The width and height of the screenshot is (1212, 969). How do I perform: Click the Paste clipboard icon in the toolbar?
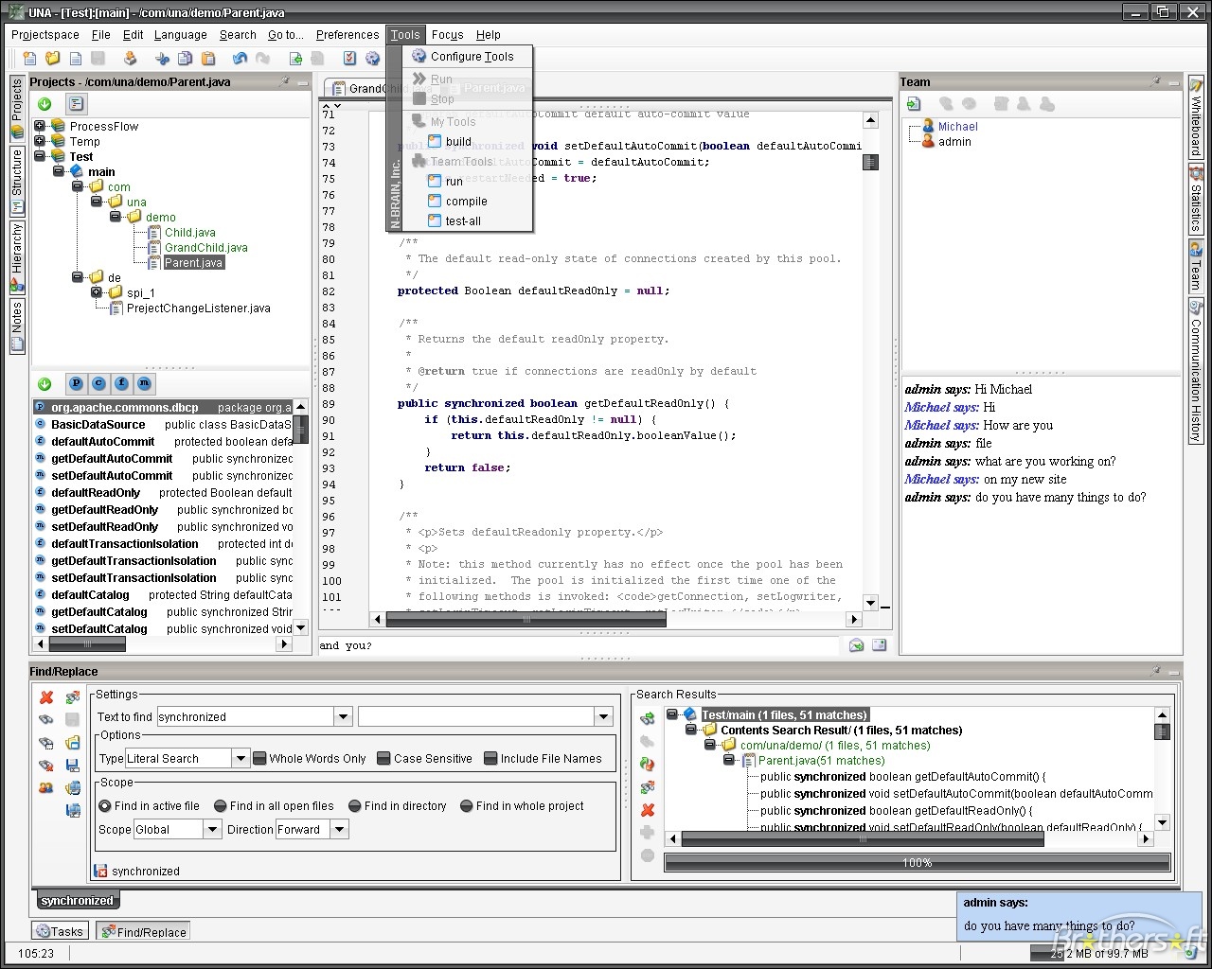point(208,59)
